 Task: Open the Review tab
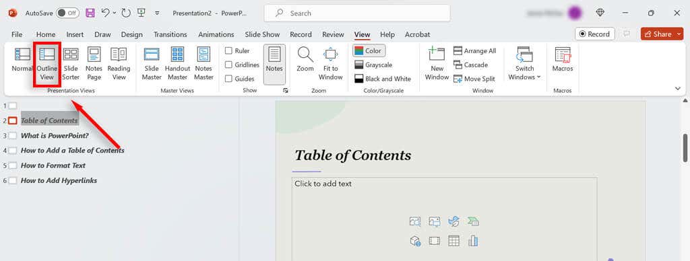point(333,34)
